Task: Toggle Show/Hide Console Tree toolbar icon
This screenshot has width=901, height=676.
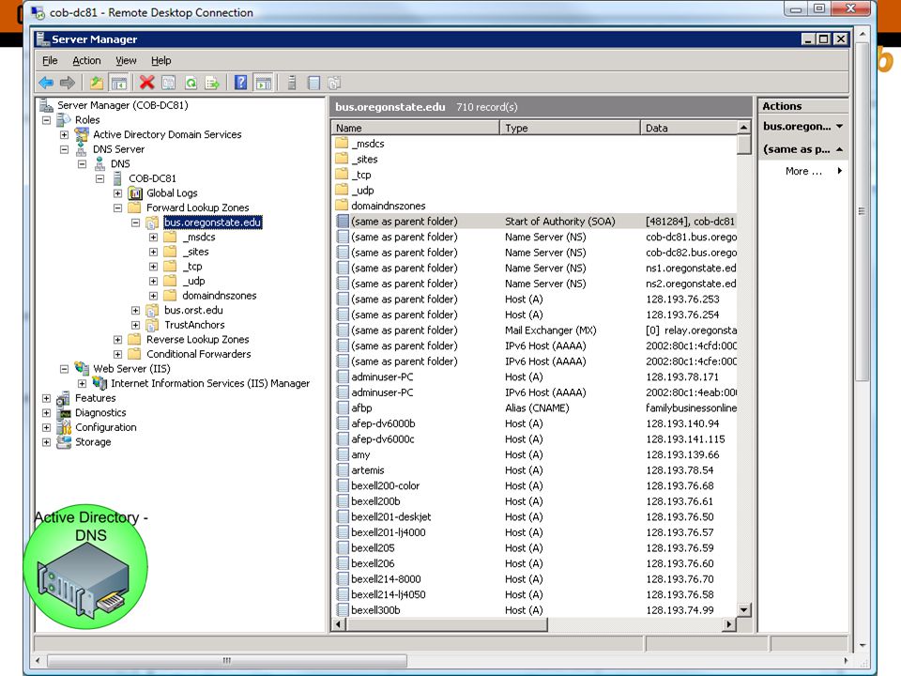Action: pos(118,83)
